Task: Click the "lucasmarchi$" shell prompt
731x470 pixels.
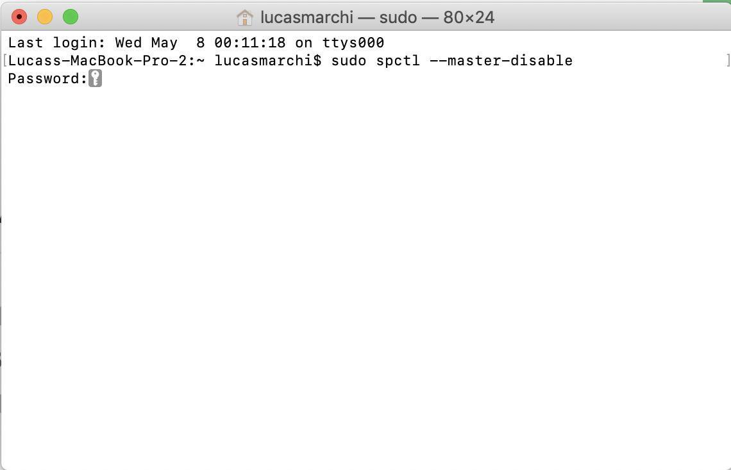Action: tap(267, 60)
